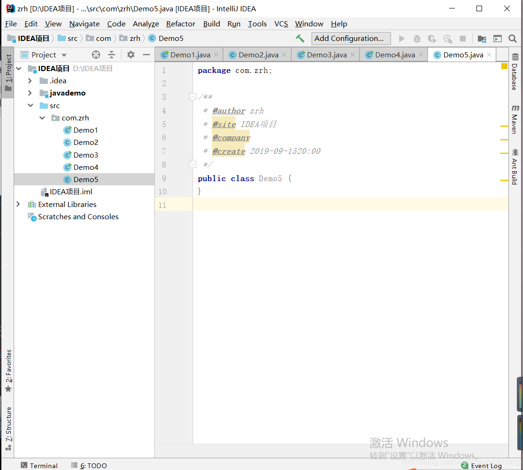The width and height of the screenshot is (523, 470).
Task: Click the Debug bug icon
Action: point(417,39)
